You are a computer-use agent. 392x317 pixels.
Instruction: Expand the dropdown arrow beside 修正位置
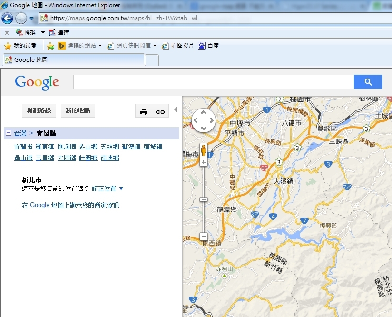121,188
